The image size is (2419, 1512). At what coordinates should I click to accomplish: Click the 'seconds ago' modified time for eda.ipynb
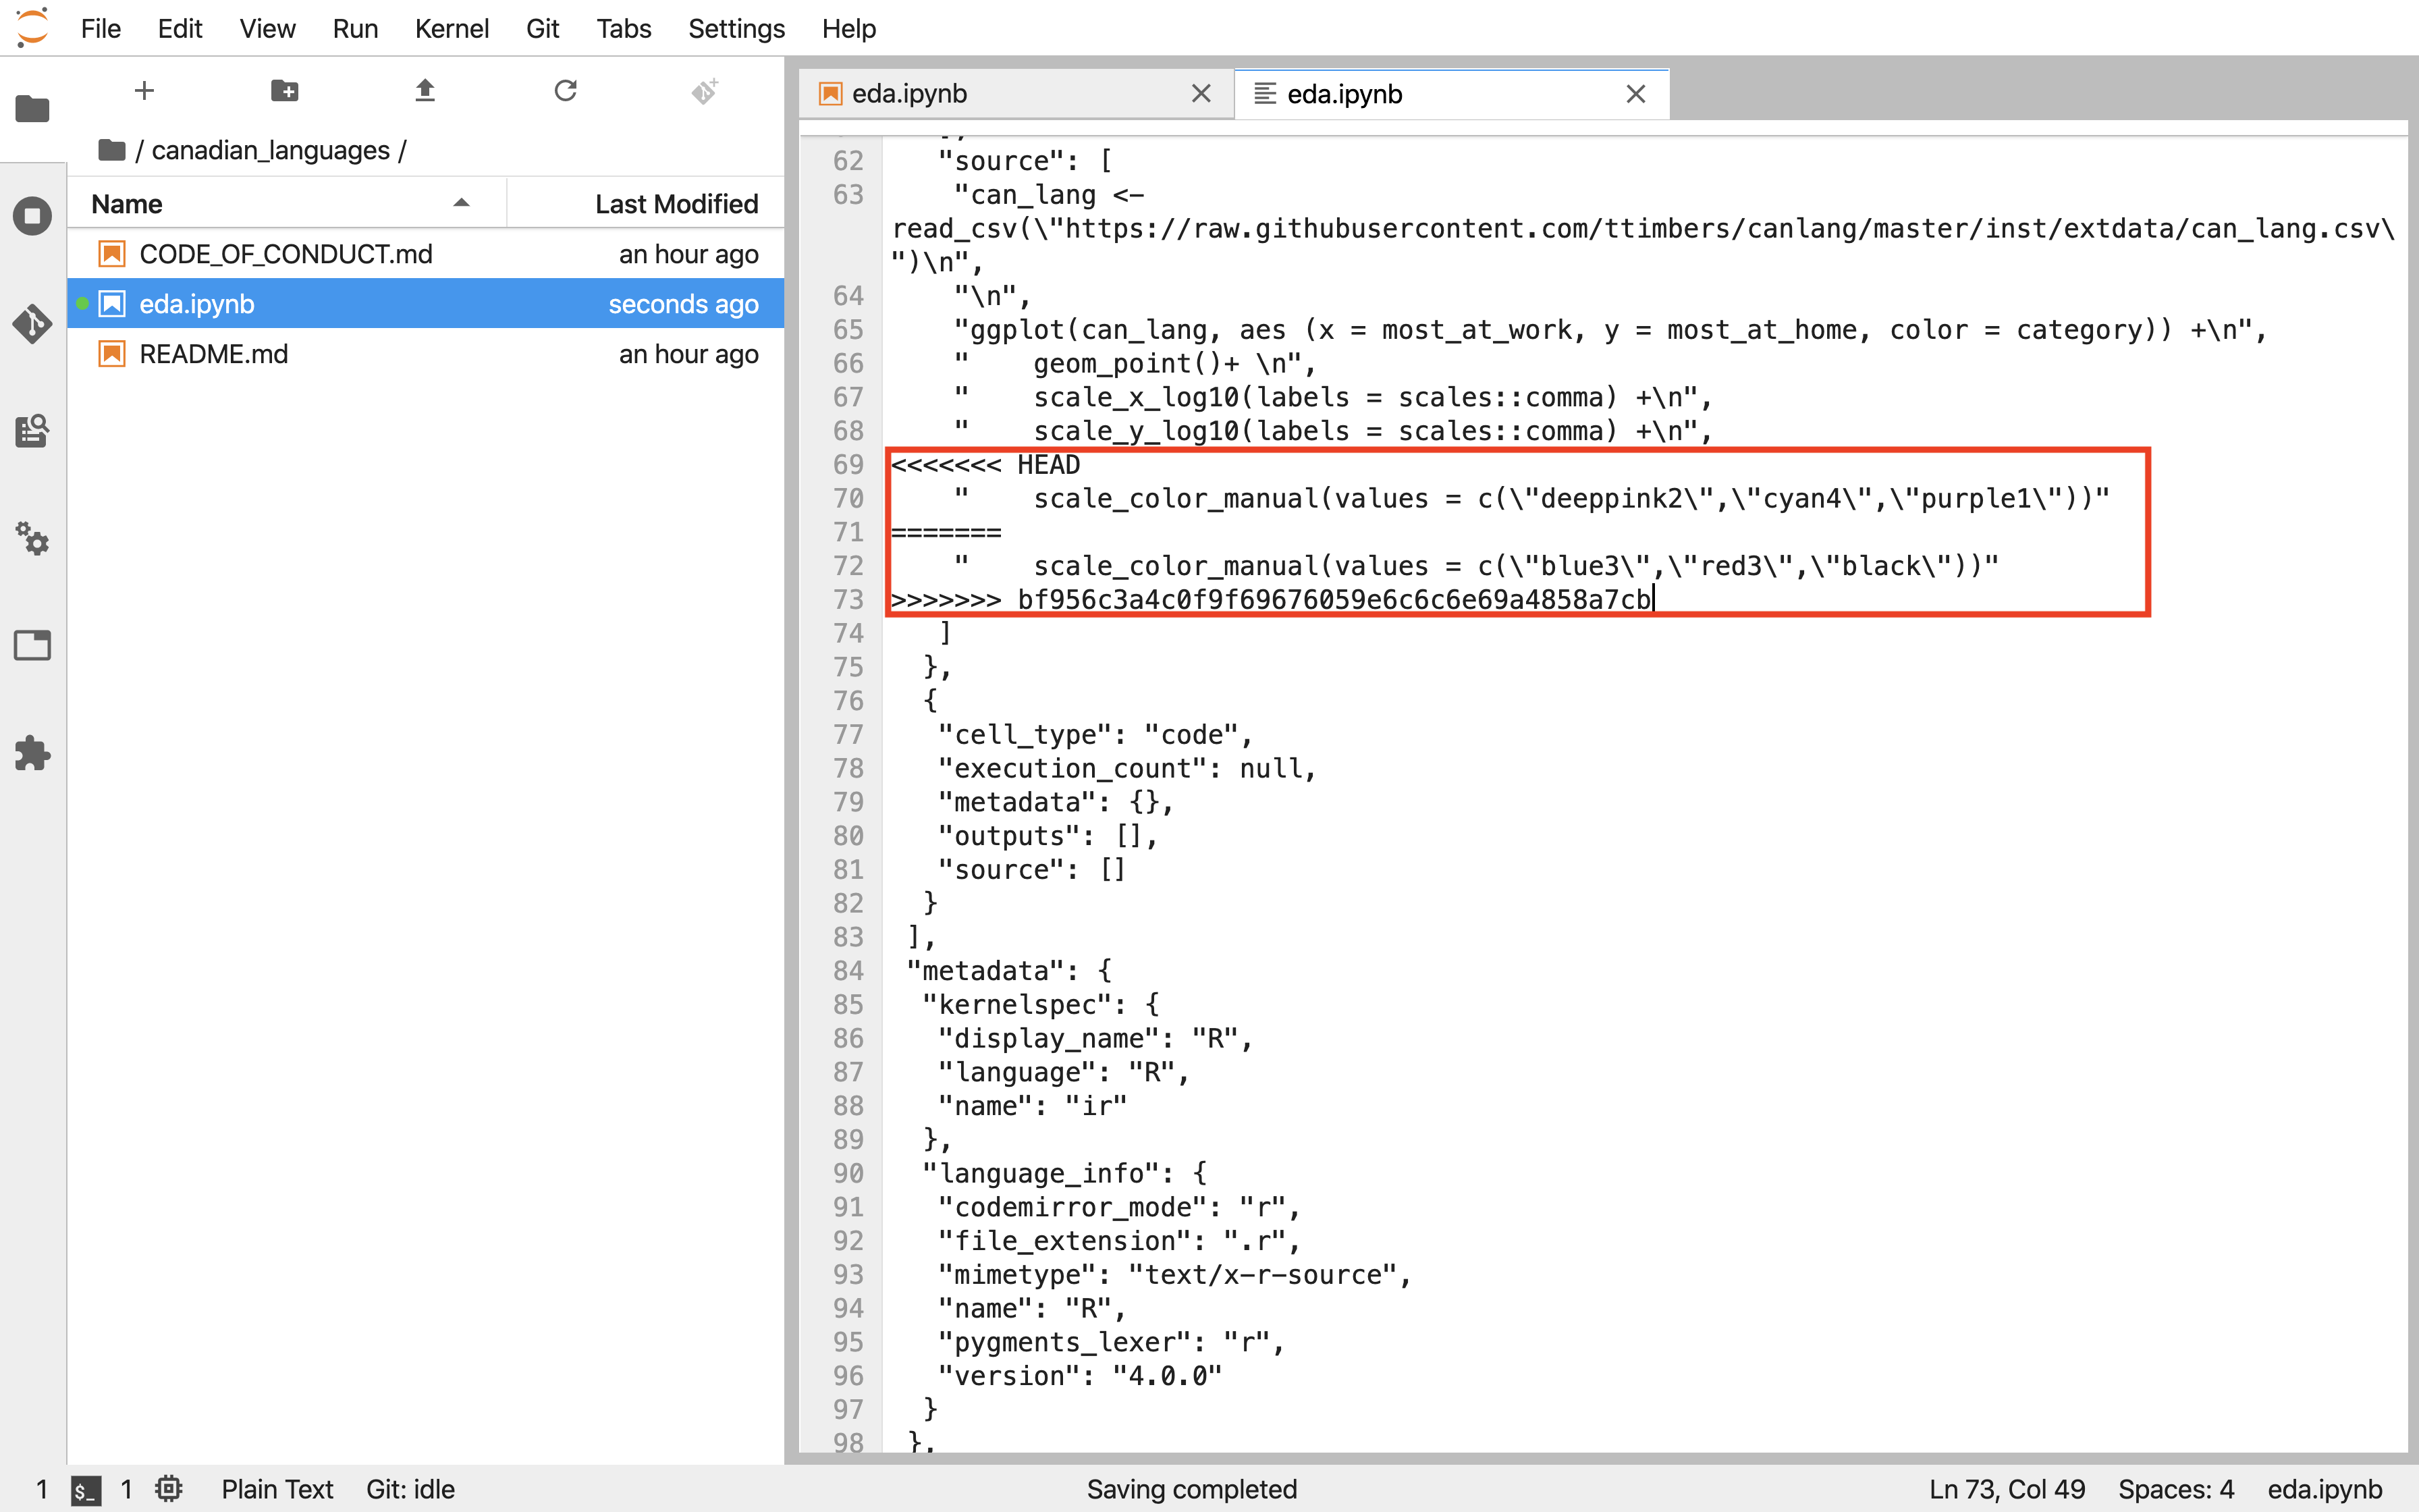point(683,304)
